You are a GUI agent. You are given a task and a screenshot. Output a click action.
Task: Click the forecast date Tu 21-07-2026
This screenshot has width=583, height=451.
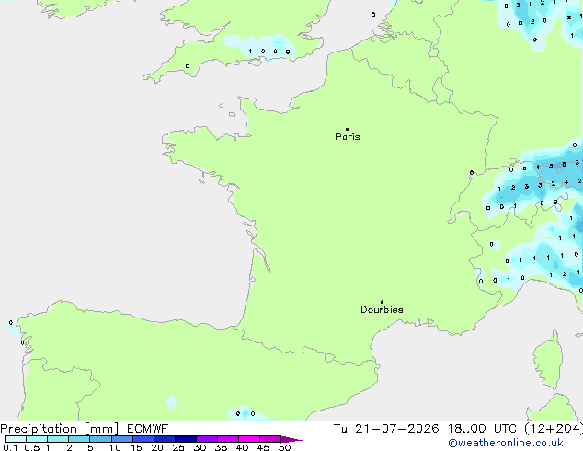[386, 429]
